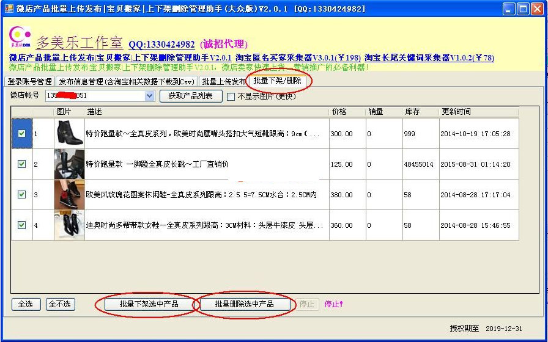Open QQ:1330424982 contact link
The height and width of the screenshot is (342, 548).
(x=161, y=45)
